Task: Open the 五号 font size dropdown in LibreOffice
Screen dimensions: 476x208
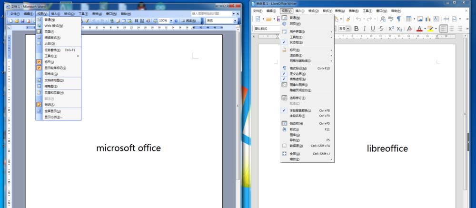Action: point(348,29)
